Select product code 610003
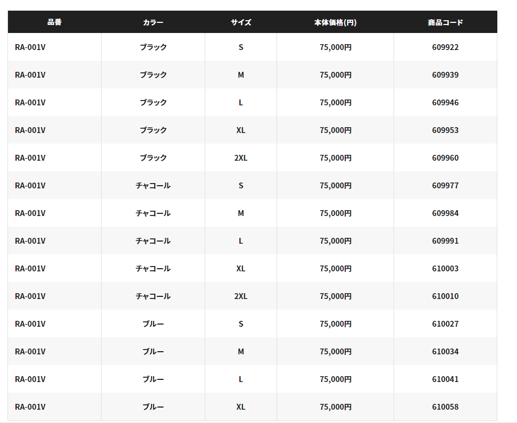The height and width of the screenshot is (423, 517). tap(445, 269)
